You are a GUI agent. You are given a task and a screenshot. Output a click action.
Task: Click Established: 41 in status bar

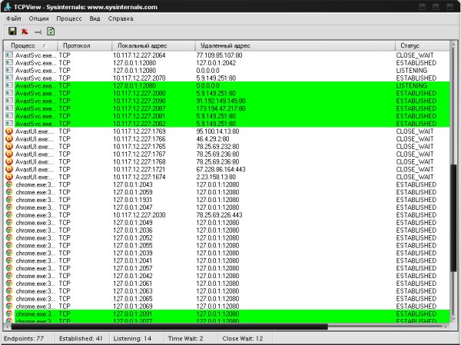(81, 339)
